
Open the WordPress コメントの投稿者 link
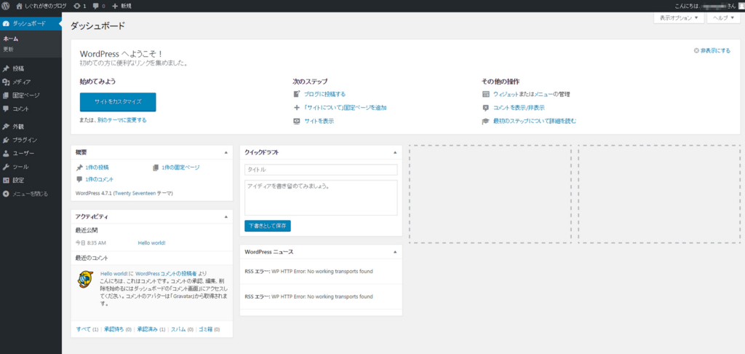(167, 274)
